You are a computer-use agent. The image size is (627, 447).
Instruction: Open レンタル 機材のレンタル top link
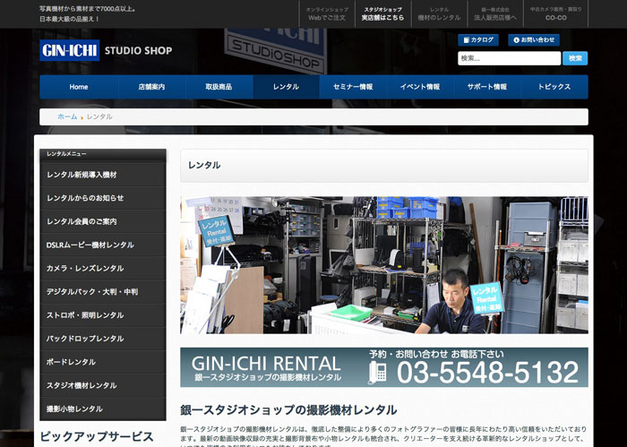coord(439,13)
